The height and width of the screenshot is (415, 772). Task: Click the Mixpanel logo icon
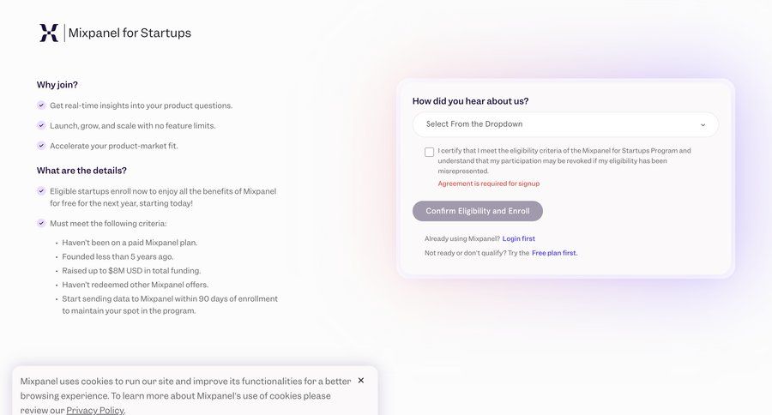tap(49, 33)
